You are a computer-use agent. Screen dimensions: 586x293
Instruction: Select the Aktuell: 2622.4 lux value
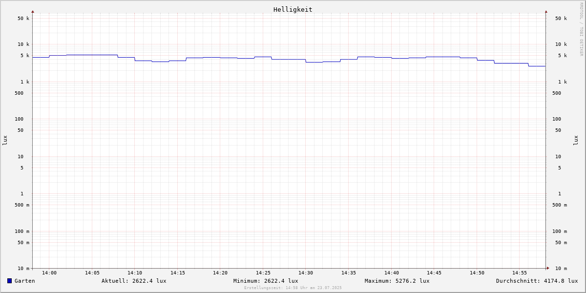point(134,281)
